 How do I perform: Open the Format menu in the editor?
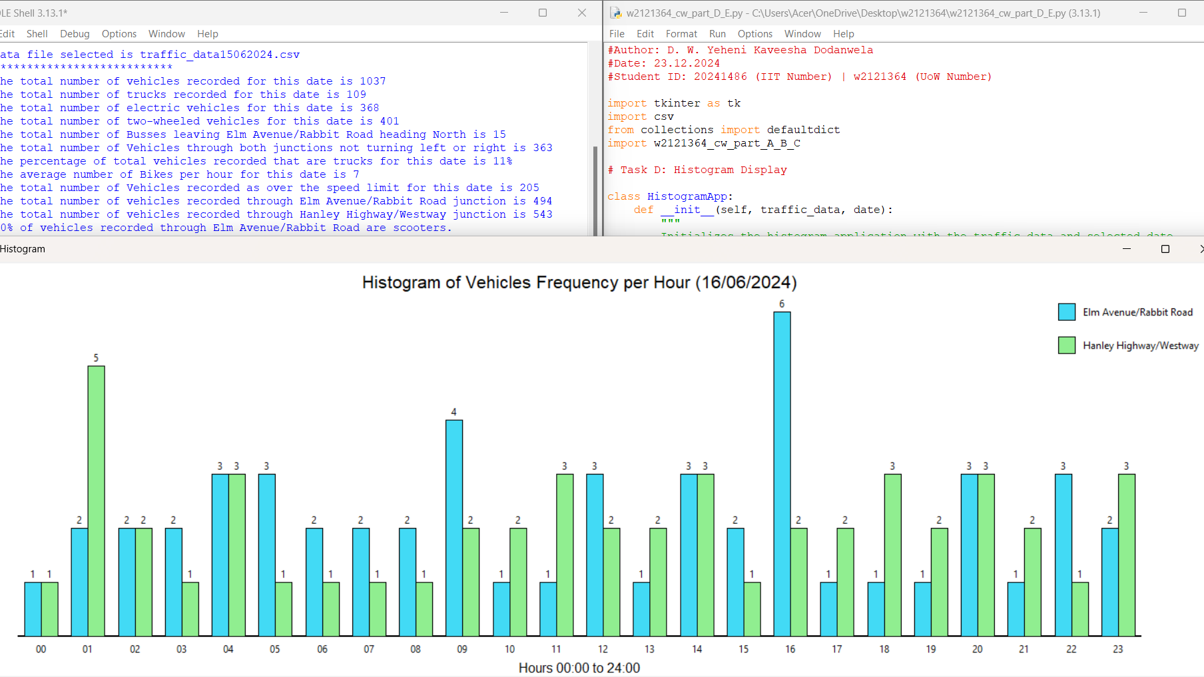681,33
